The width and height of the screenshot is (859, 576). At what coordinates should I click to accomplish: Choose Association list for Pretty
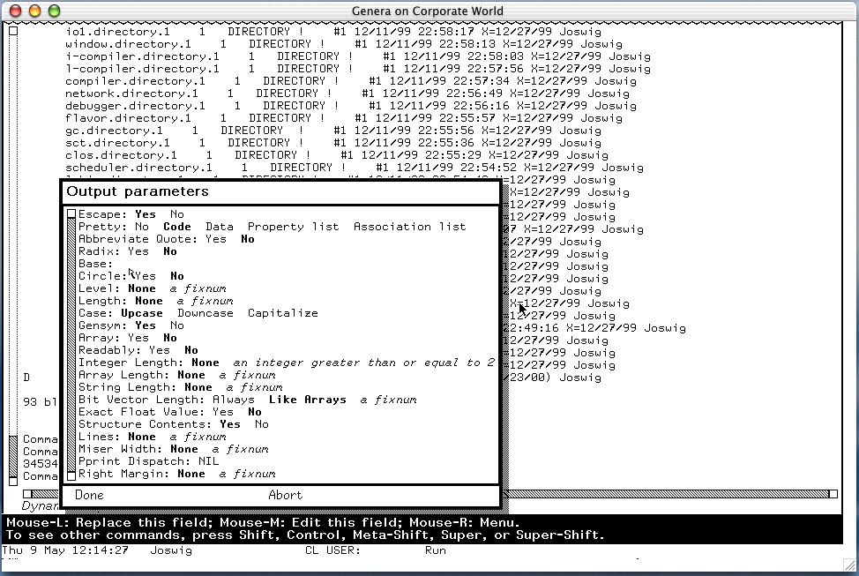tap(409, 227)
